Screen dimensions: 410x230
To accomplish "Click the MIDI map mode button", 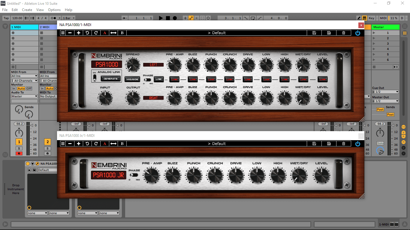I will (x=383, y=18).
